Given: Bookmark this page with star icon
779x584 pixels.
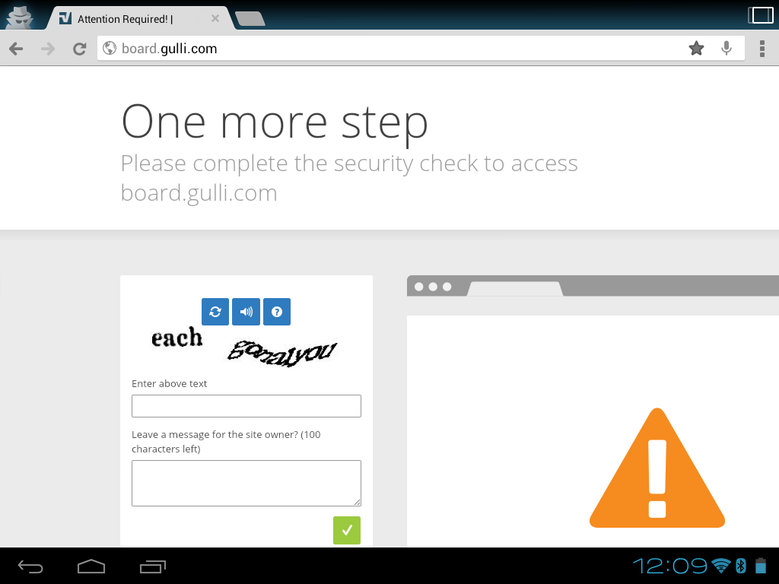Looking at the screenshot, I should click(697, 48).
